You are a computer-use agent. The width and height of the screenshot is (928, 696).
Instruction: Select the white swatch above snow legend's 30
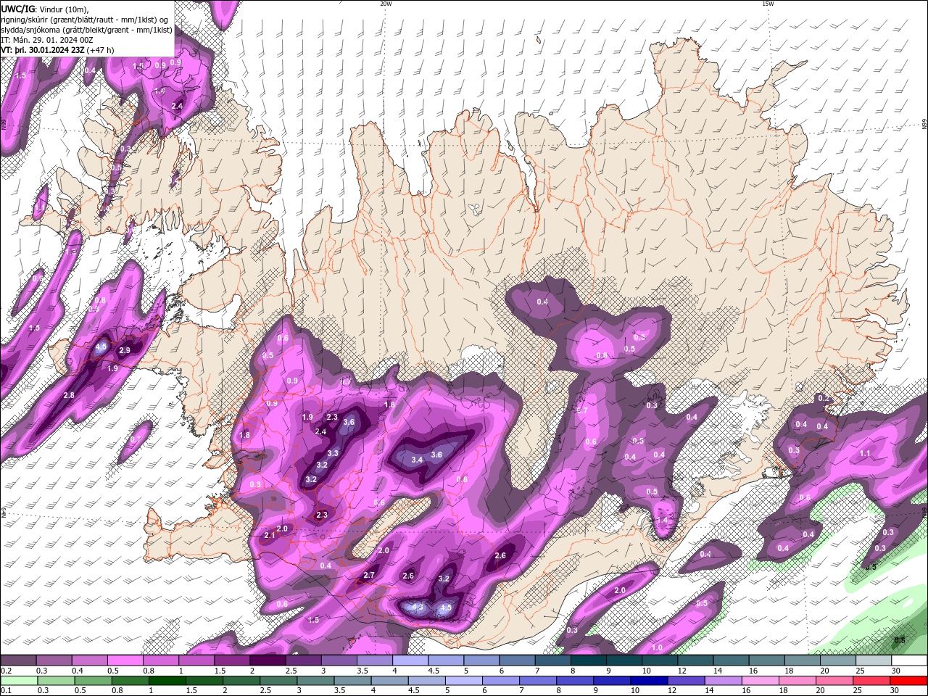908,660
